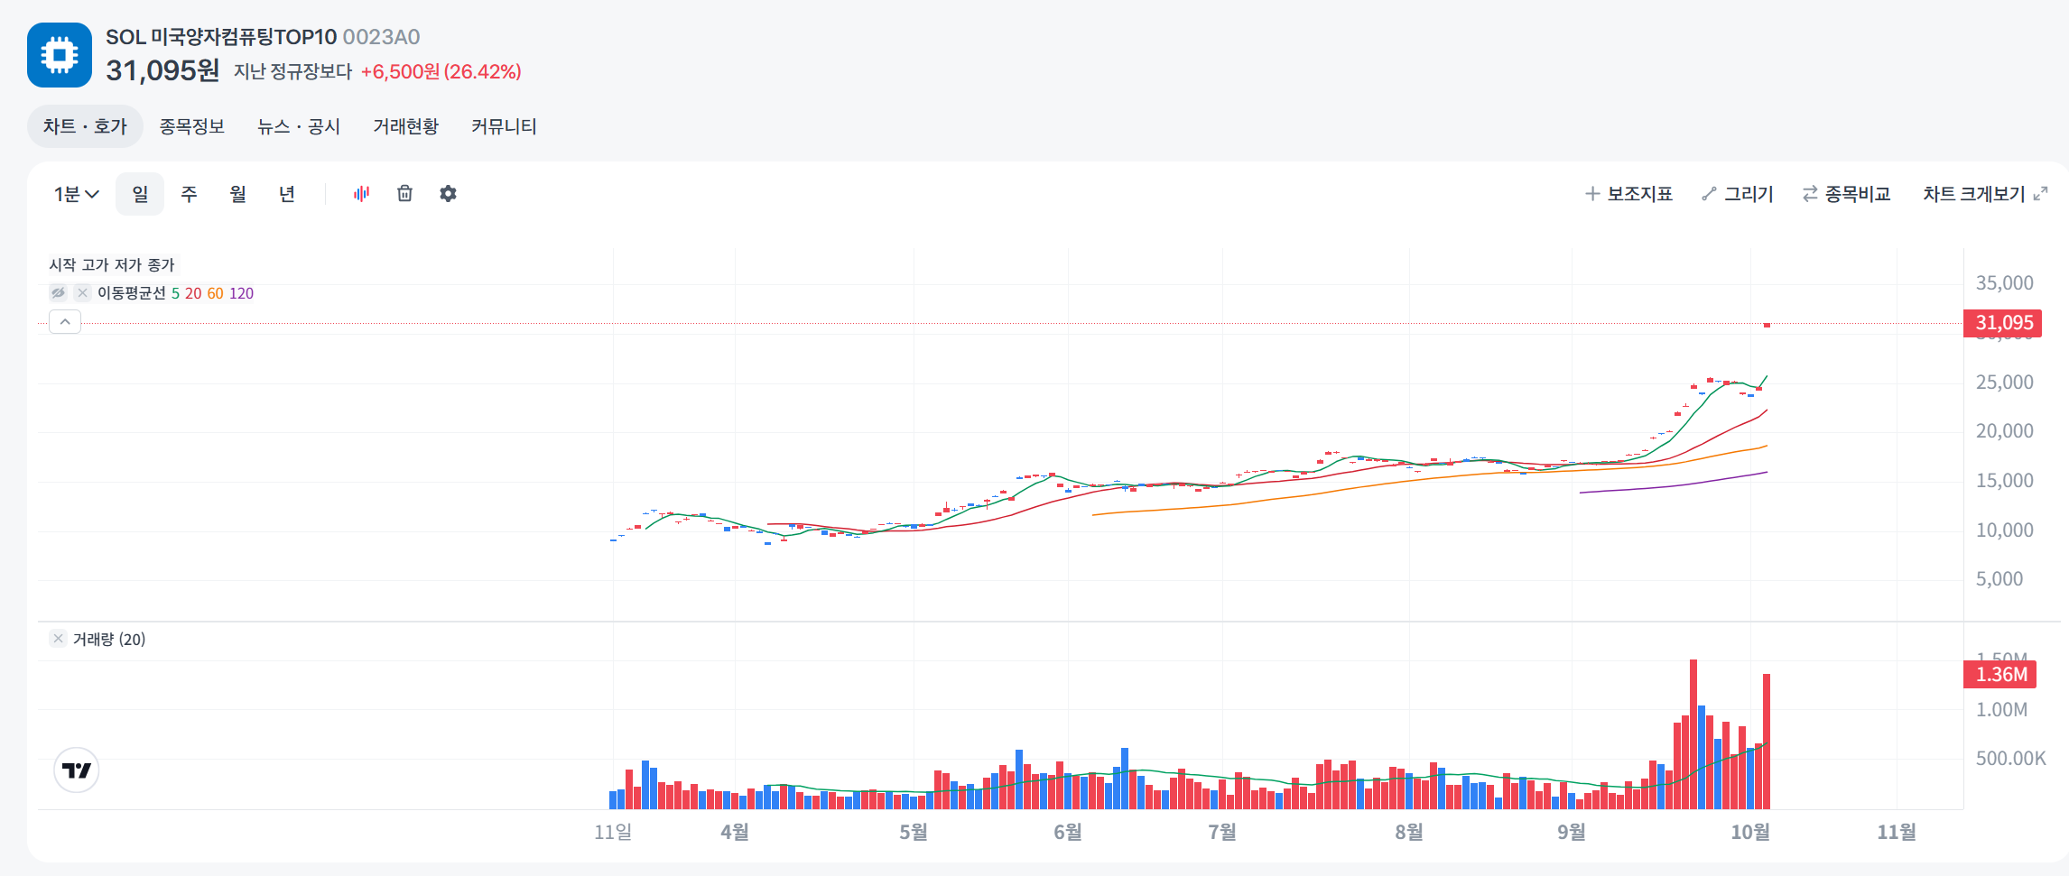Click the 시작 고가 저가 종가 OHLC label

pyautogui.click(x=112, y=264)
